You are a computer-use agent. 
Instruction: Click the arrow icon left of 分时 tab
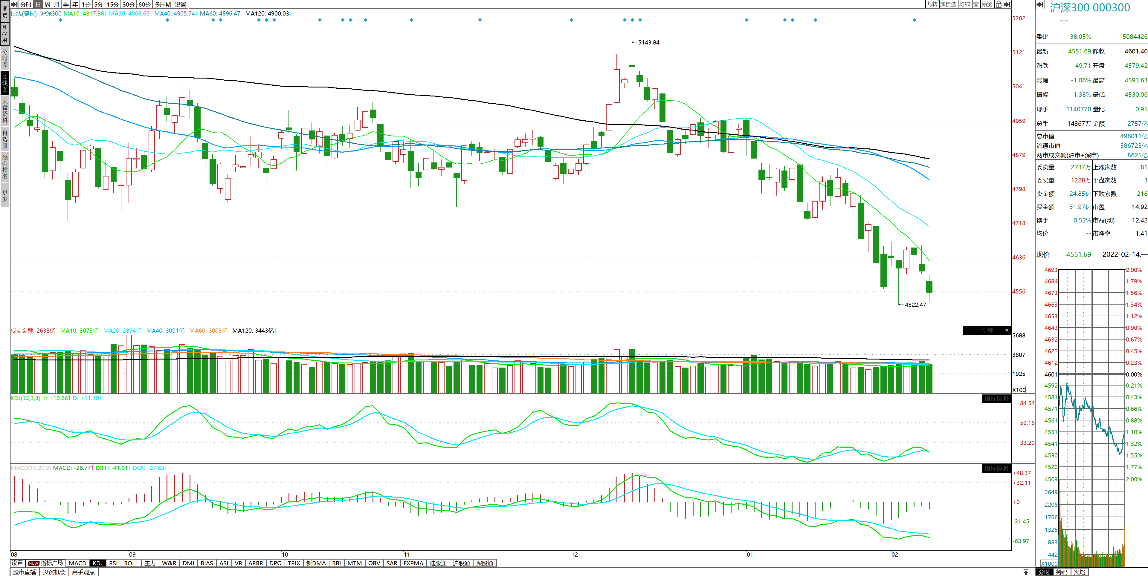[14, 4]
